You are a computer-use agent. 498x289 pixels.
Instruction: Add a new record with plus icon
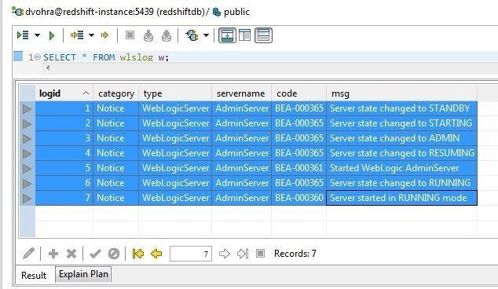click(x=53, y=254)
